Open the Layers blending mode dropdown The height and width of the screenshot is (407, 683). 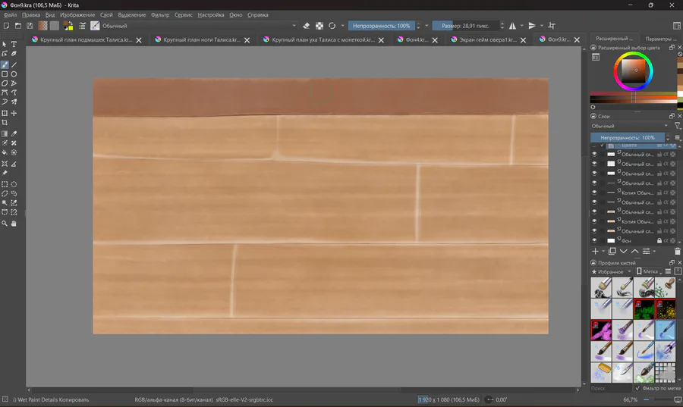coord(630,126)
